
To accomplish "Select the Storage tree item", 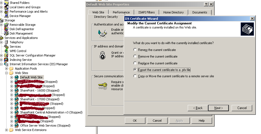I will 10,20.
